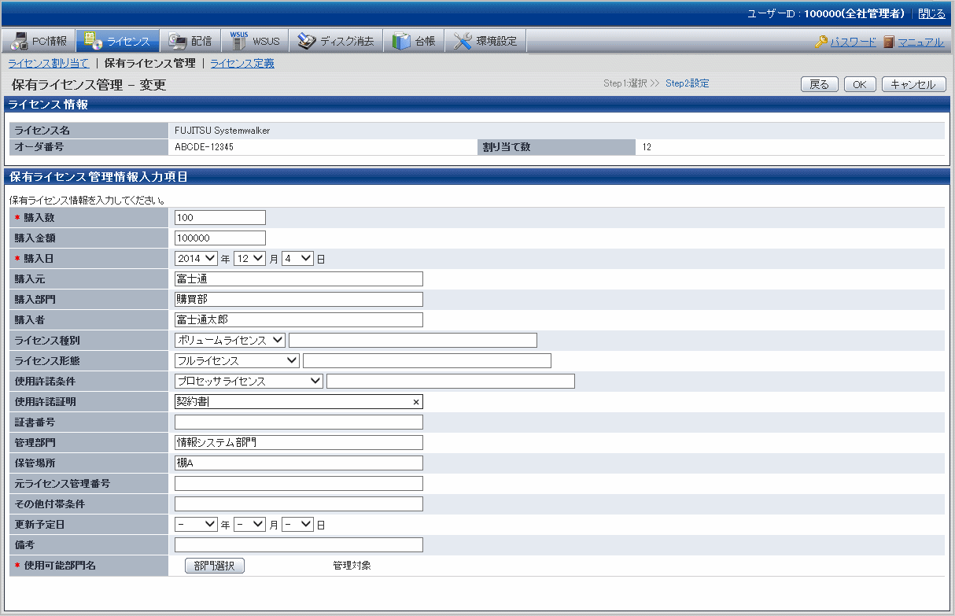
Task: Click the 保管場所 input field
Action: [299, 463]
